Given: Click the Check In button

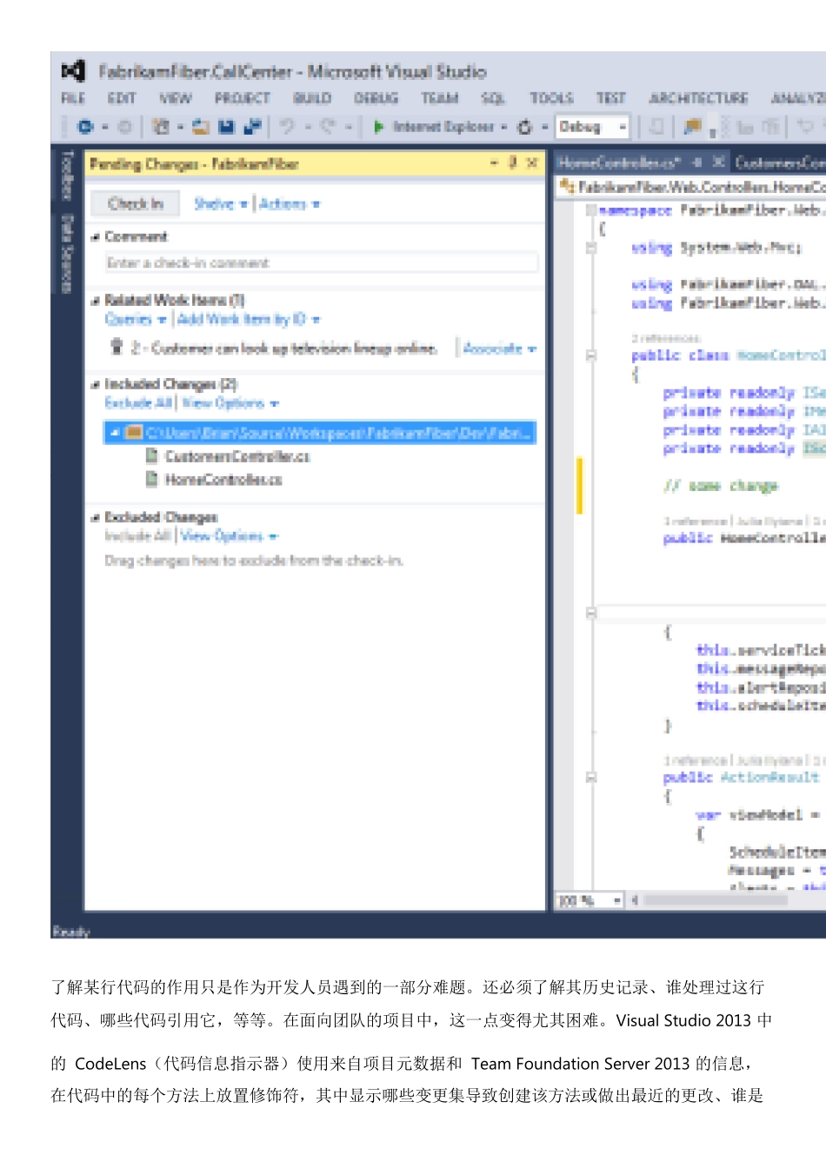Looking at the screenshot, I should coord(136,203).
